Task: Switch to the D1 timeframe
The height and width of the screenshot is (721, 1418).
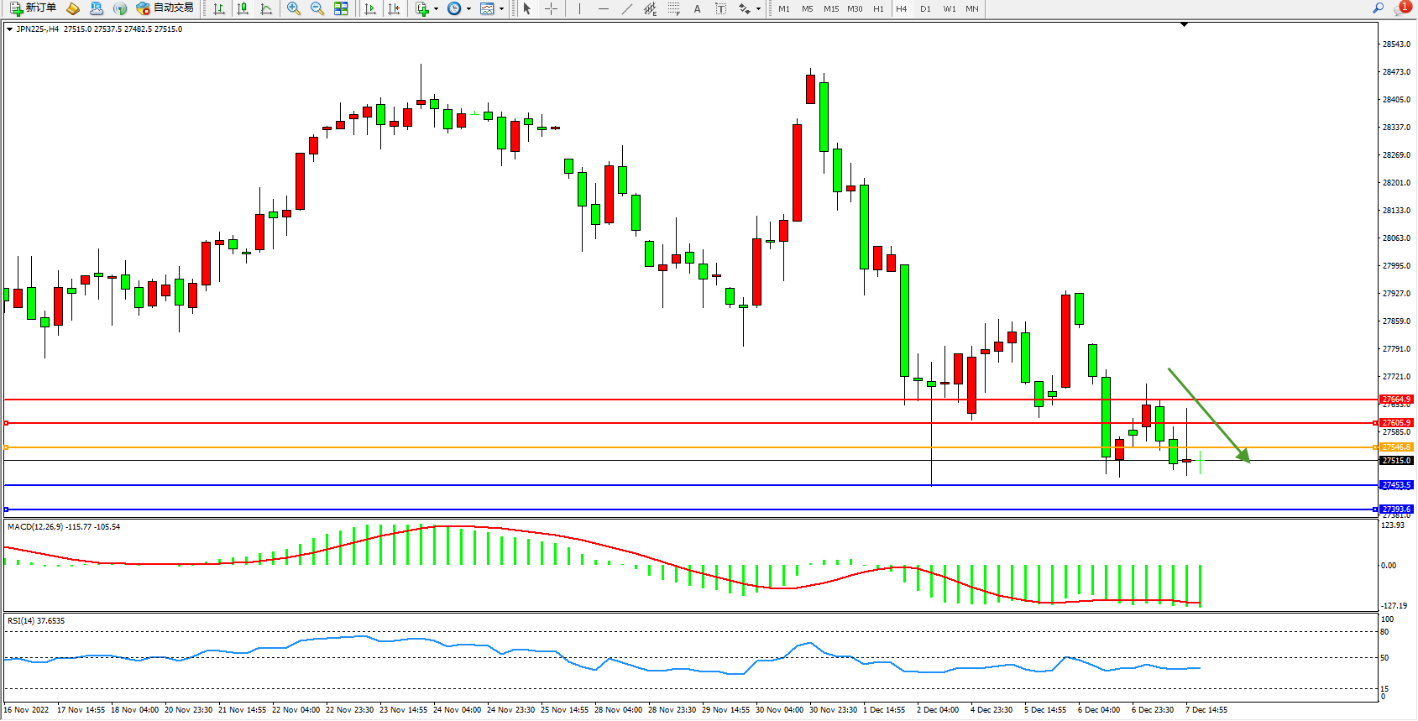Action: pos(925,8)
